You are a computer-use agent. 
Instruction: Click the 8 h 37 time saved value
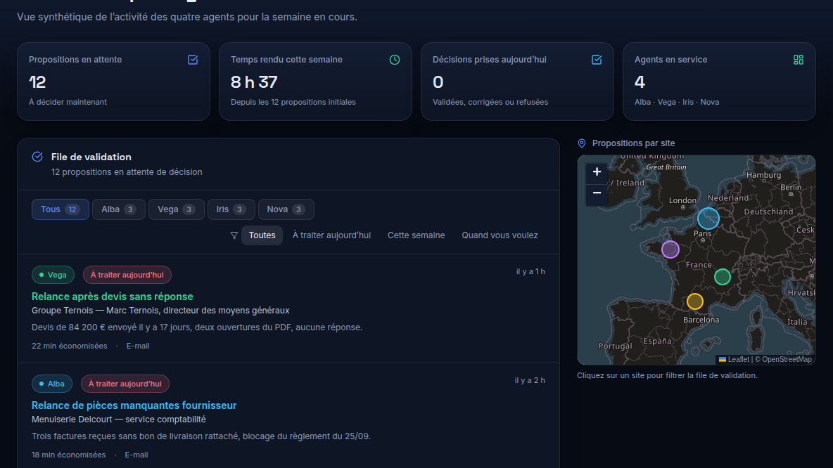(254, 82)
